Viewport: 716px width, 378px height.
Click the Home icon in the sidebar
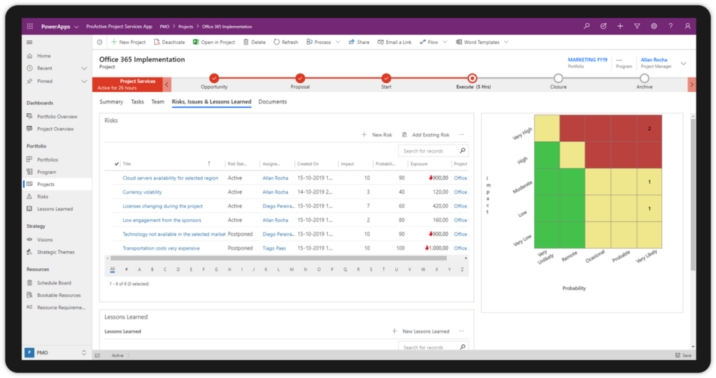pos(29,56)
